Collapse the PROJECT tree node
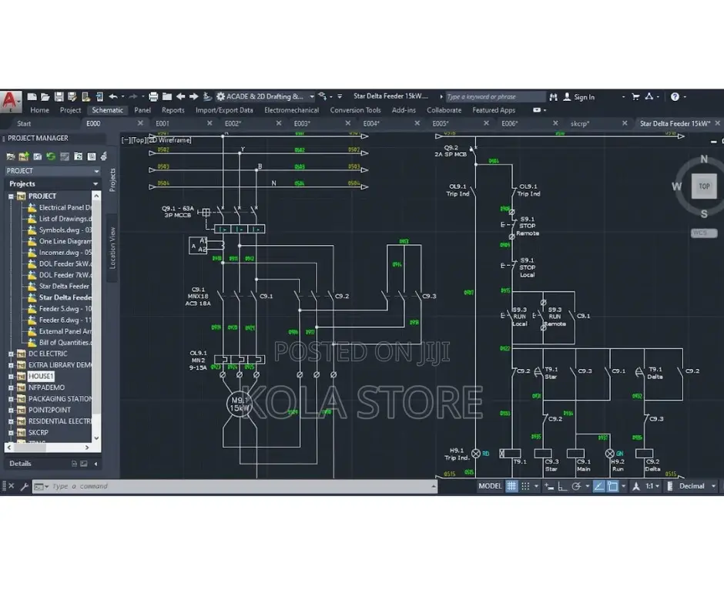The image size is (724, 607). click(11, 196)
